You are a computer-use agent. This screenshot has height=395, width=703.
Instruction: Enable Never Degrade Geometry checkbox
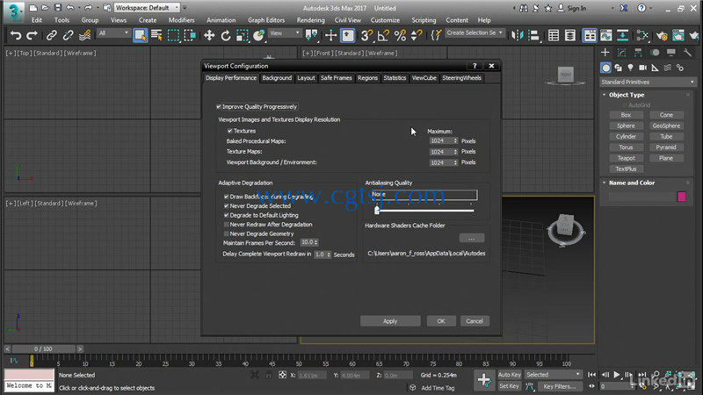click(x=227, y=233)
